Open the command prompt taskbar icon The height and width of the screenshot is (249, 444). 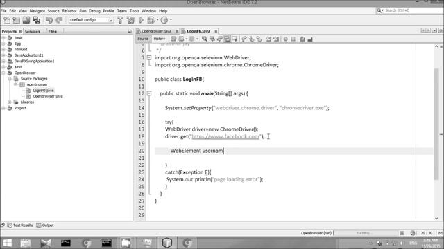66,243
